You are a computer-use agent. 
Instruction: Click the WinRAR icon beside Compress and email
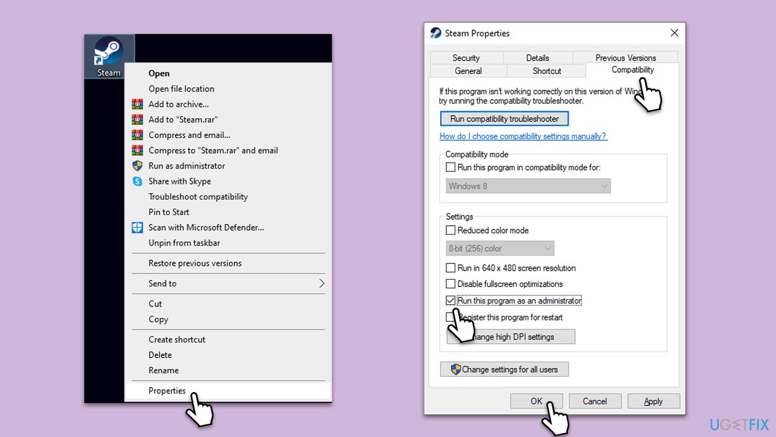pyautogui.click(x=138, y=135)
